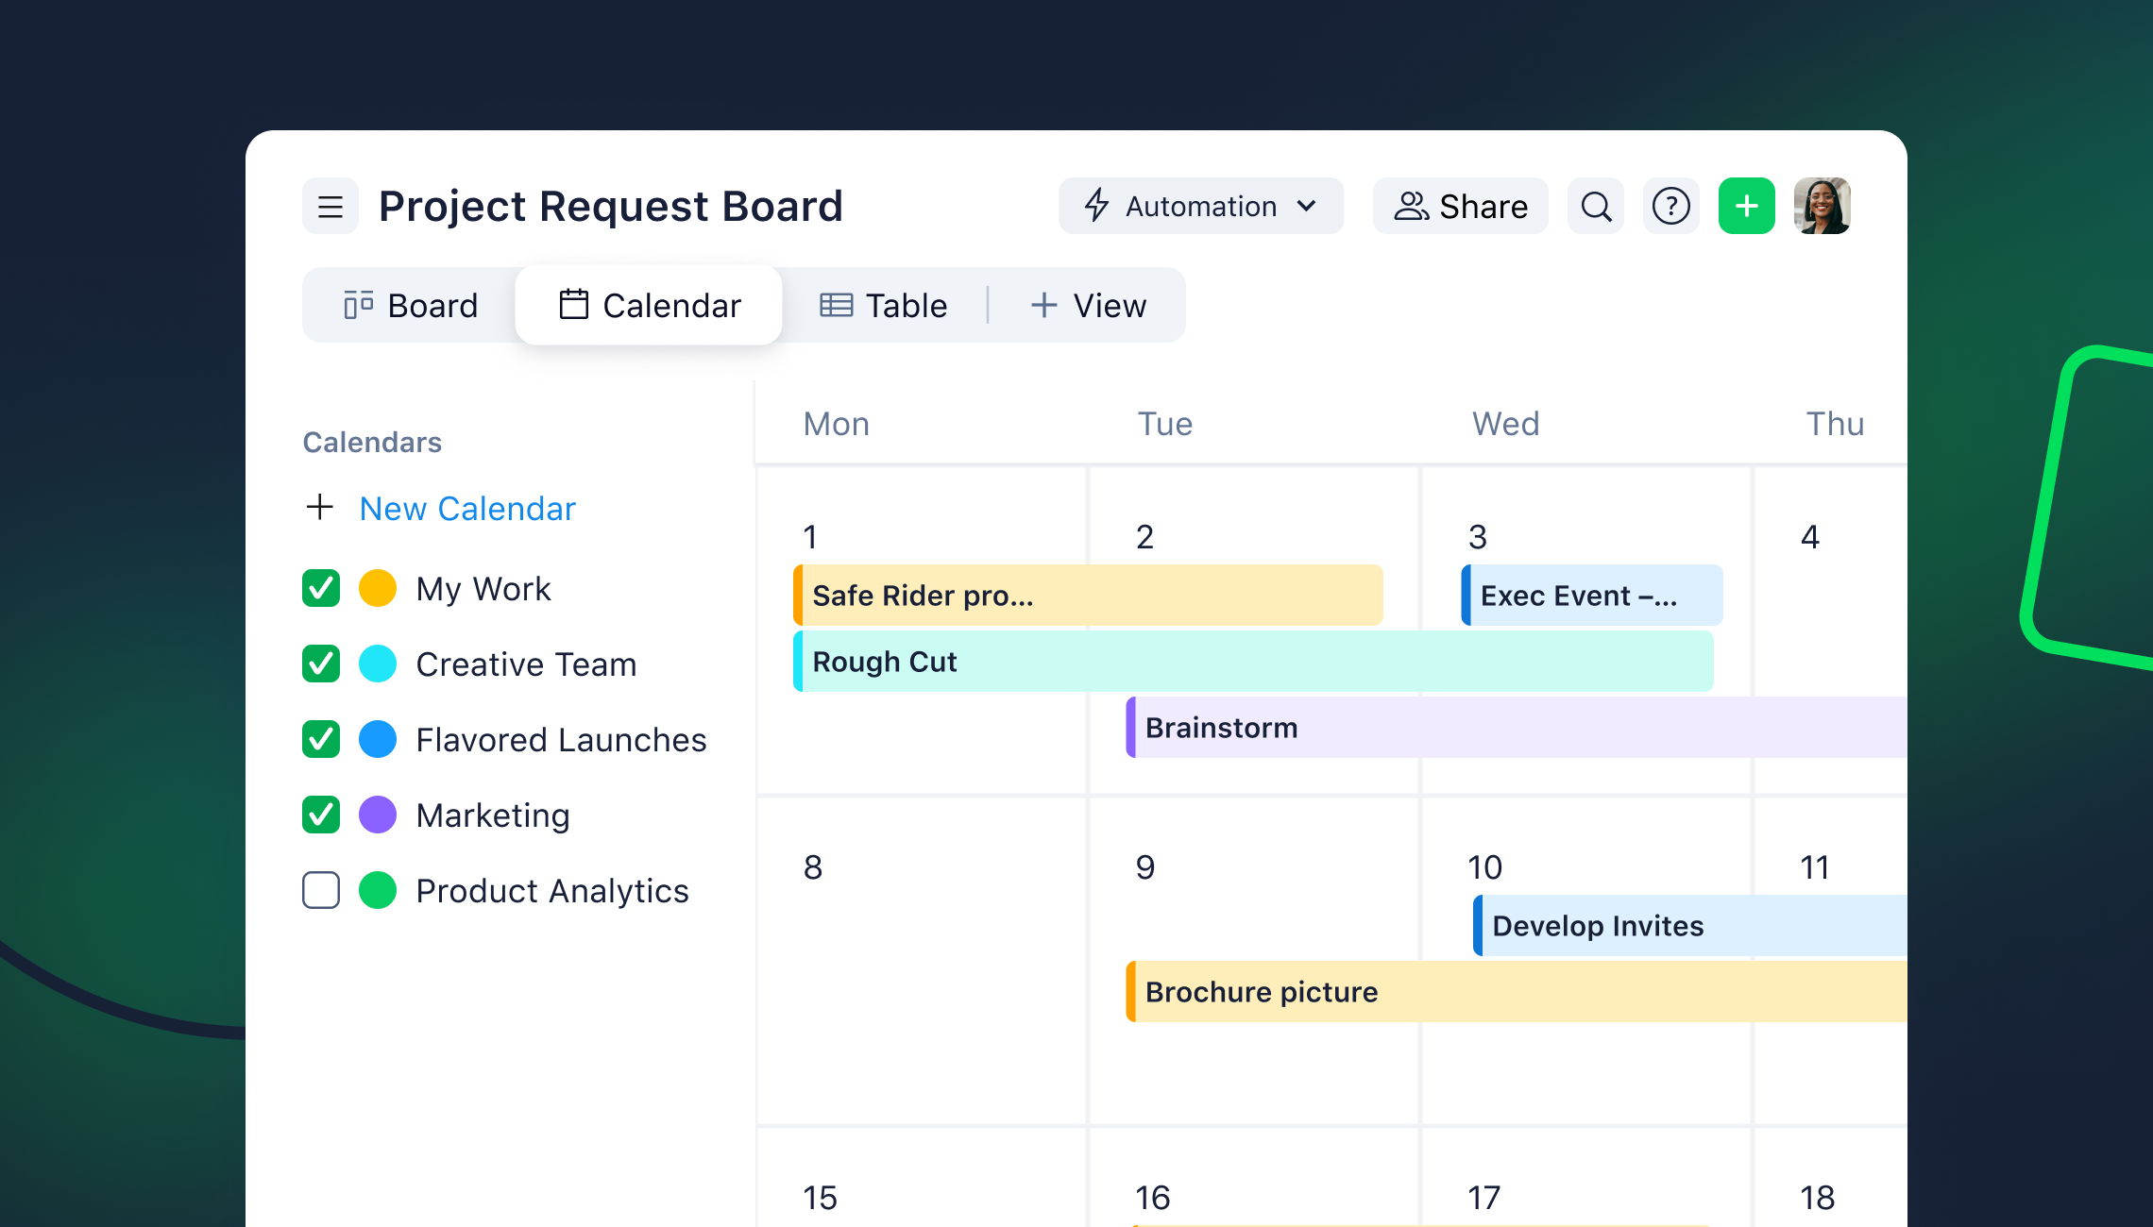Image resolution: width=2153 pixels, height=1227 pixels.
Task: Click the yellow color dot beside My Work
Action: coord(377,588)
